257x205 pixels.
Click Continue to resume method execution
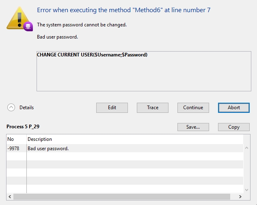click(x=193, y=108)
